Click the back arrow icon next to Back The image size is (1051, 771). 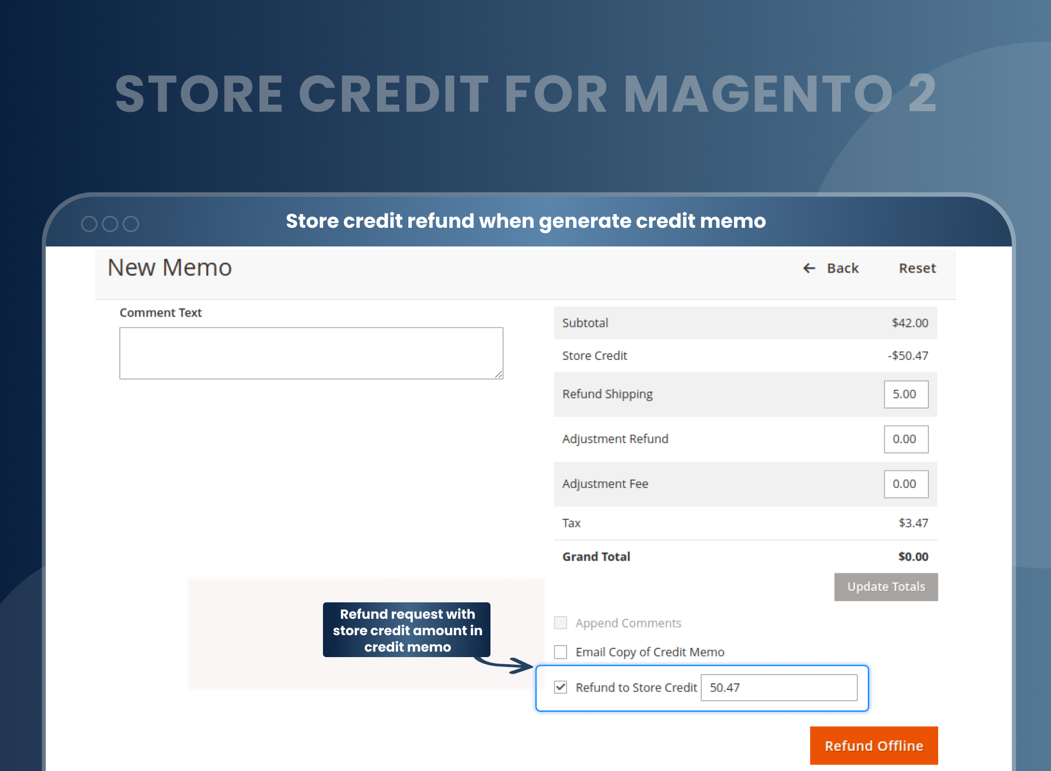810,268
